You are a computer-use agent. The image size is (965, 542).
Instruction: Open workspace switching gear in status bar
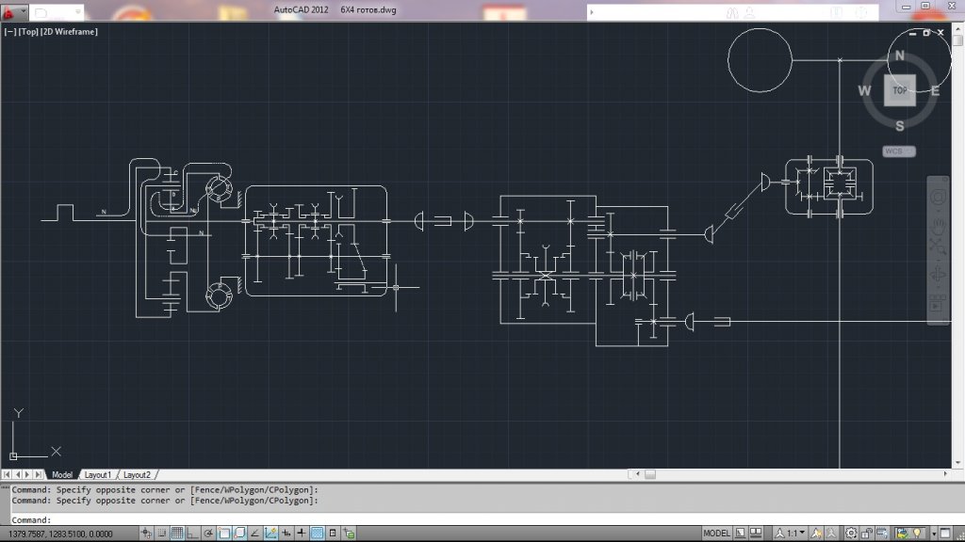851,534
